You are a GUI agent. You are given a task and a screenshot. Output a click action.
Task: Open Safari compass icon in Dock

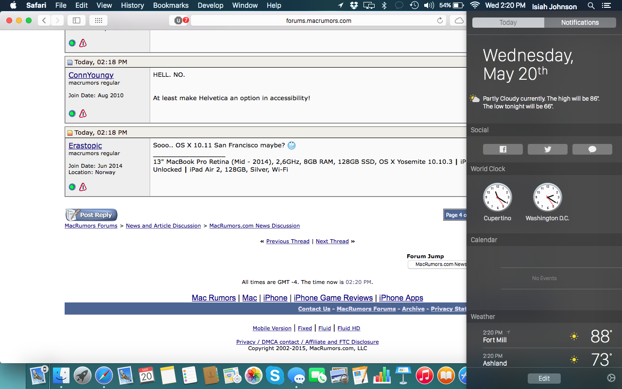tap(104, 375)
